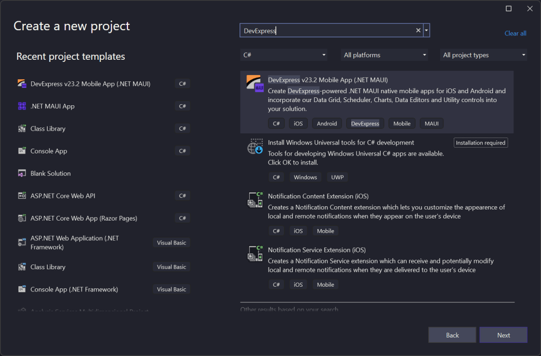541x356 pixels.
Task: Go back using the Back button
Action: [452, 335]
